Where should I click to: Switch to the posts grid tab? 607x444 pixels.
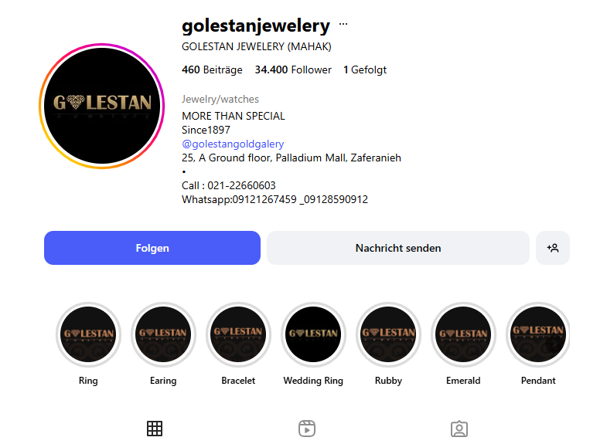click(x=155, y=428)
